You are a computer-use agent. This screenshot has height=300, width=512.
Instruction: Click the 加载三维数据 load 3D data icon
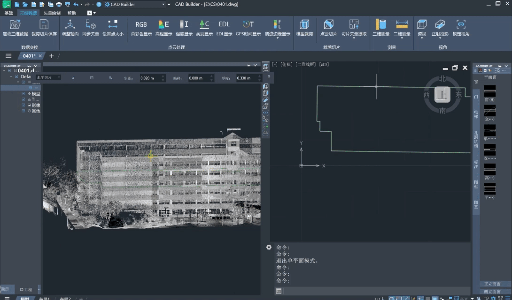(15, 25)
